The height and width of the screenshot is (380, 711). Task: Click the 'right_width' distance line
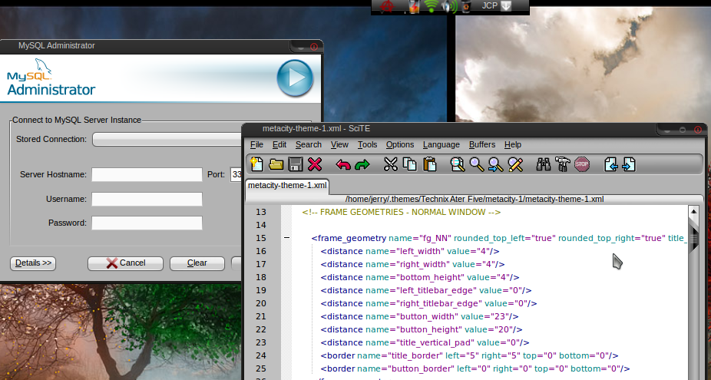412,264
